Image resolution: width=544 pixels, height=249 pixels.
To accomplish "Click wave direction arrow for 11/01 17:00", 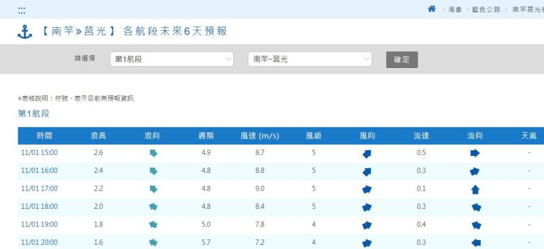I will (x=154, y=189).
